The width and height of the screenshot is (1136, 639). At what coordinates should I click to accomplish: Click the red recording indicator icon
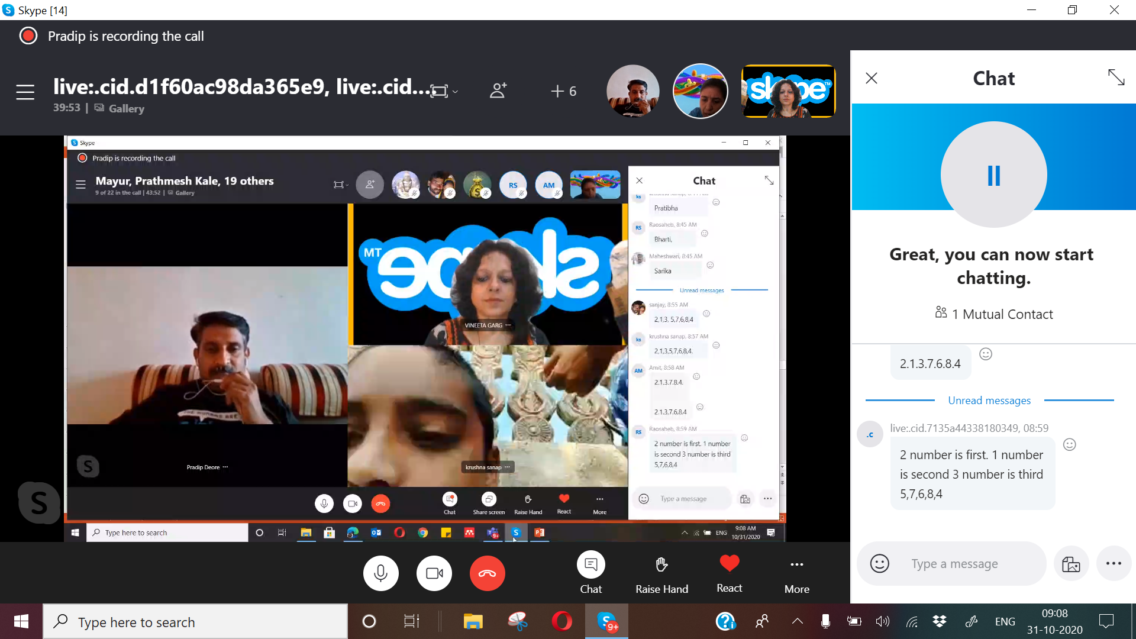[x=28, y=36]
